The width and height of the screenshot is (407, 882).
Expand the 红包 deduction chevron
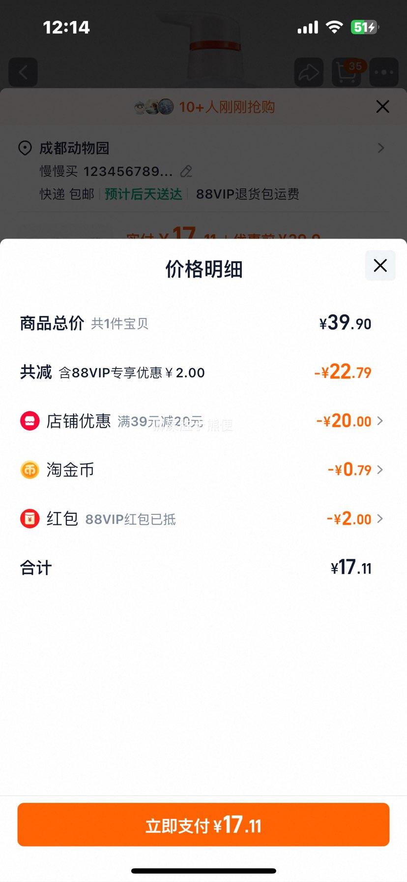click(380, 518)
